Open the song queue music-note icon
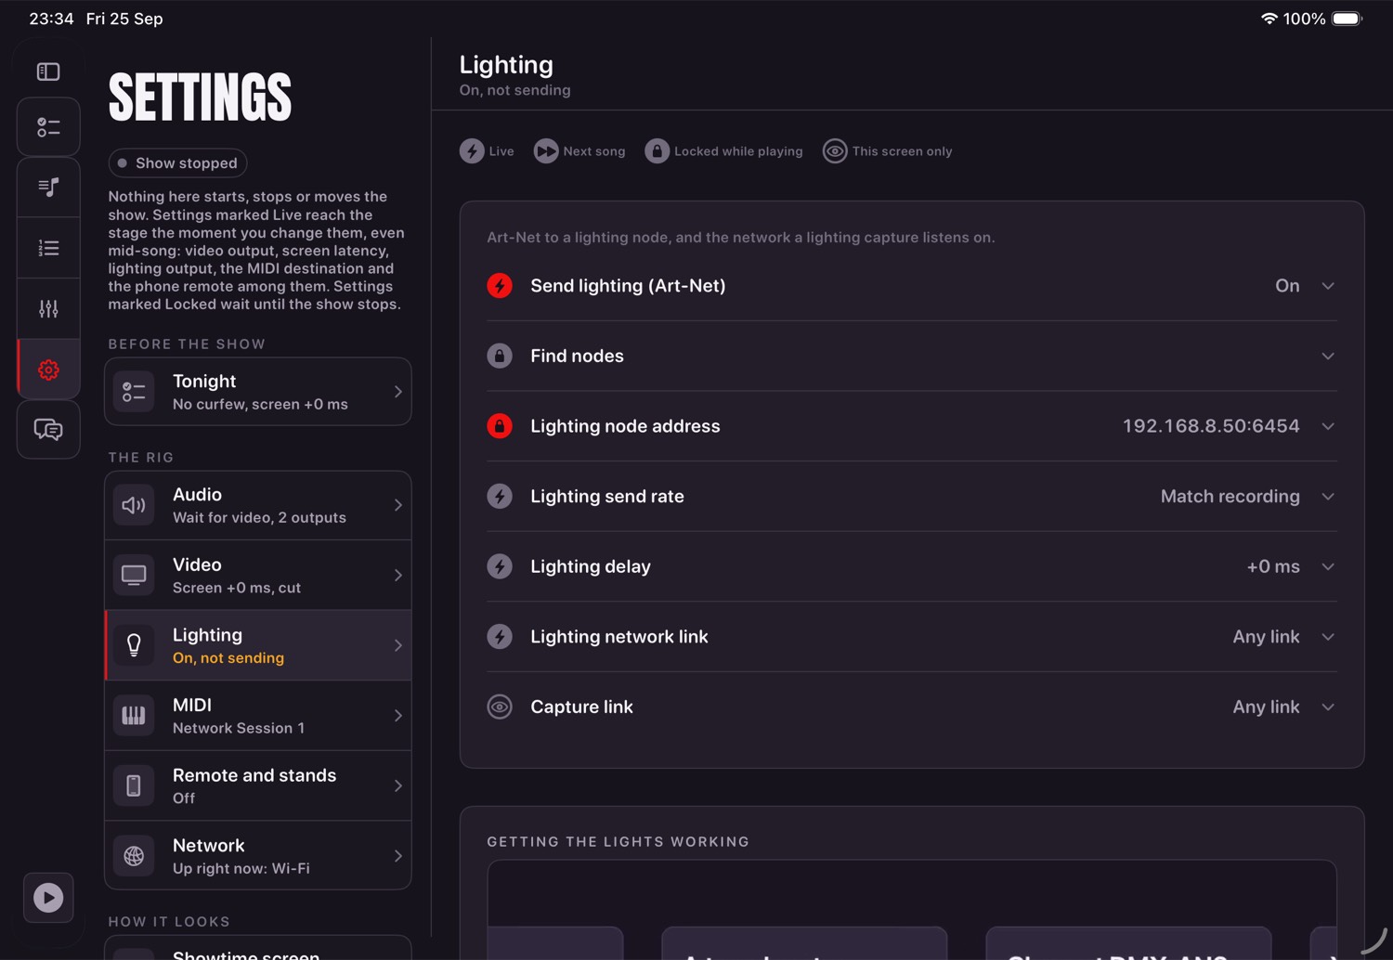The height and width of the screenshot is (960, 1393). click(x=48, y=188)
